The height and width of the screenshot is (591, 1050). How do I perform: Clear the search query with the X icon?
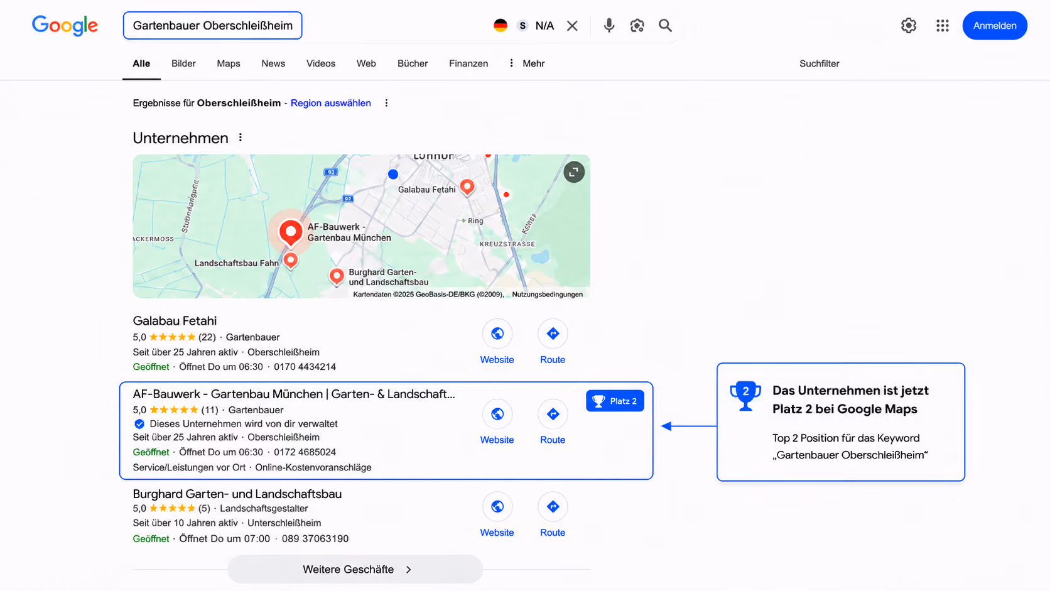(572, 26)
